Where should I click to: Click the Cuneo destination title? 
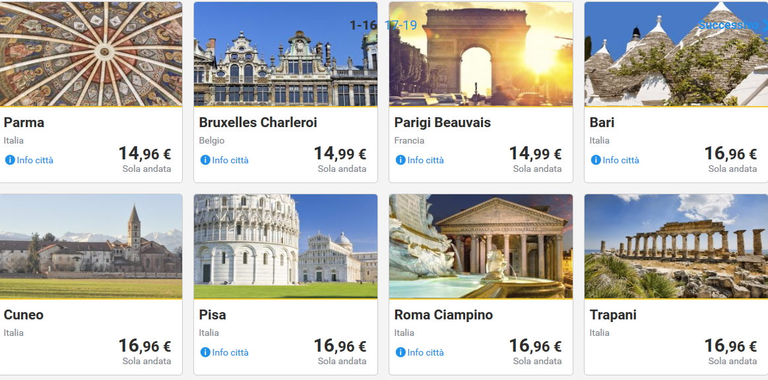point(24,315)
